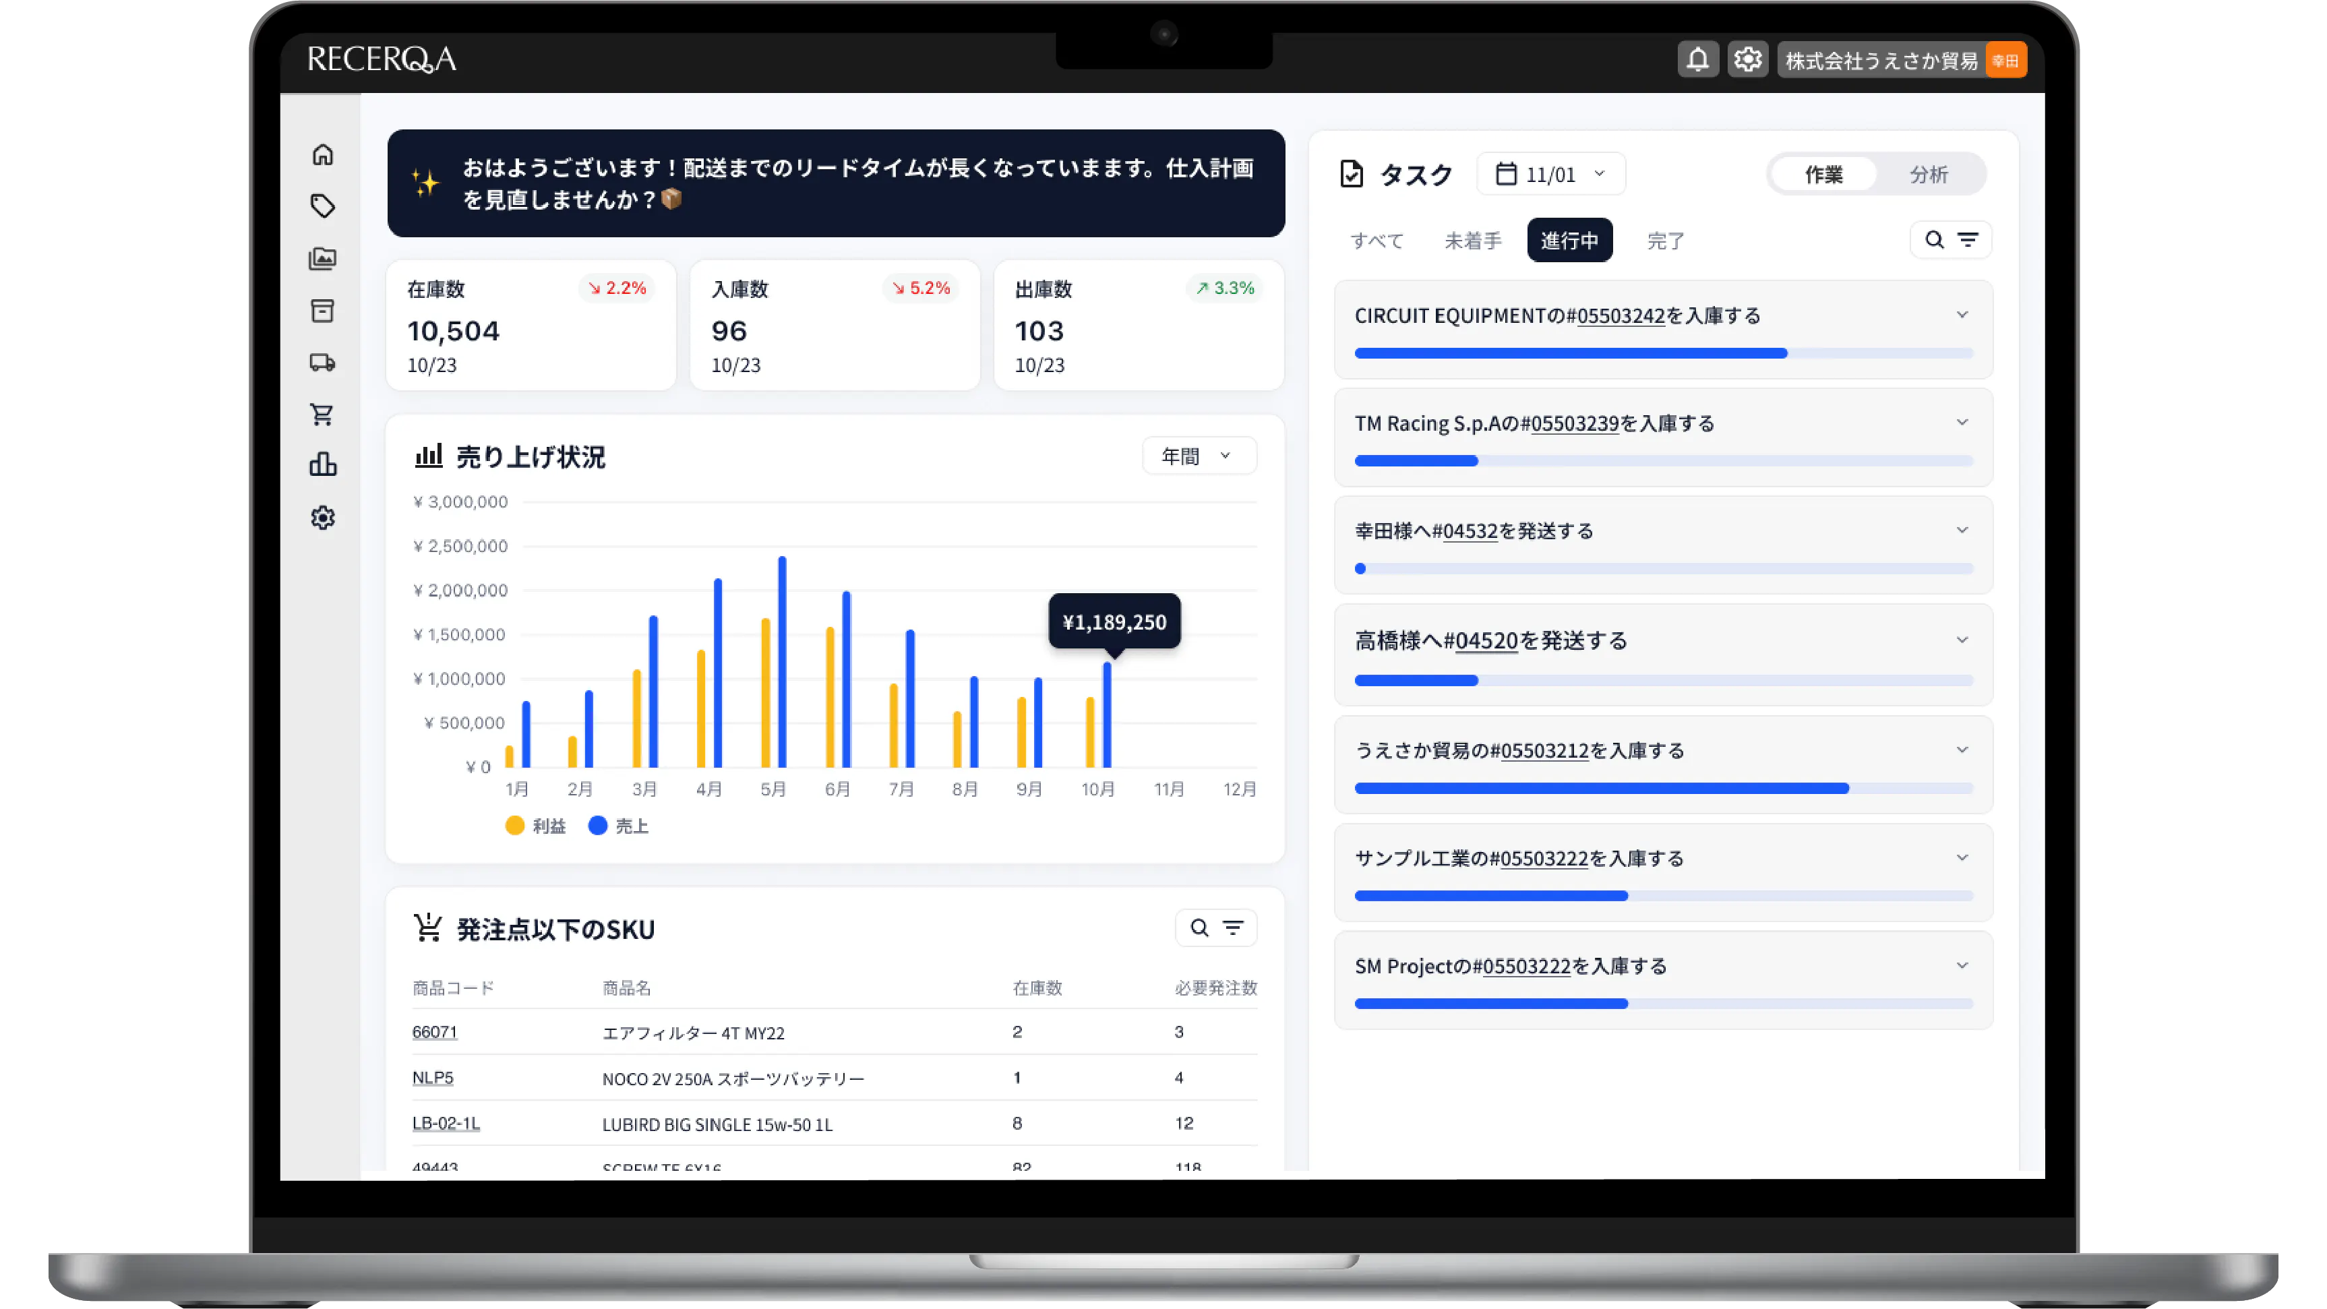Screen dimensions: 2327x1309
Task: Open the notification bell icon
Action: pos(1698,58)
